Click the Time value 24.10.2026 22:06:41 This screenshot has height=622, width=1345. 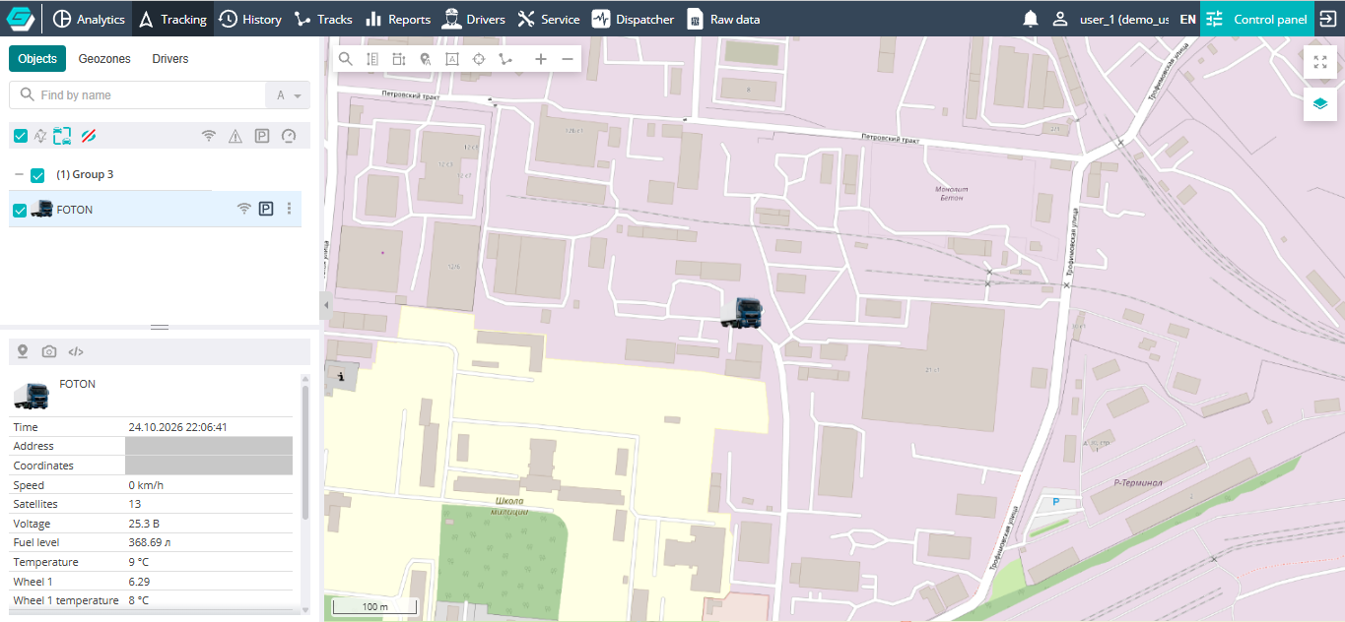(178, 427)
